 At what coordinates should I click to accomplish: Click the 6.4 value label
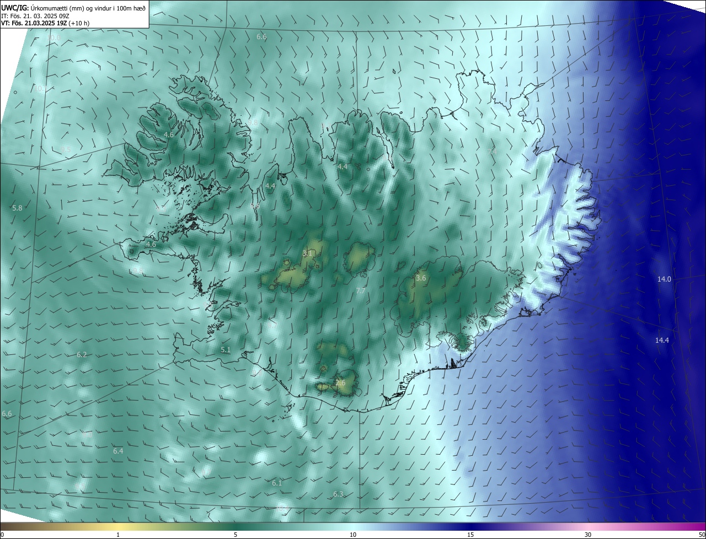[118, 451]
